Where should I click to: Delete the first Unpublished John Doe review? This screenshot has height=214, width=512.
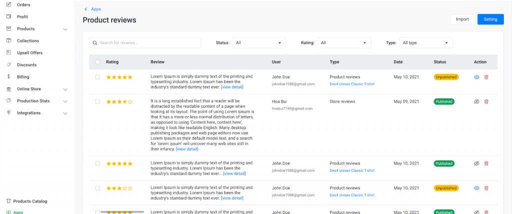(x=486, y=77)
